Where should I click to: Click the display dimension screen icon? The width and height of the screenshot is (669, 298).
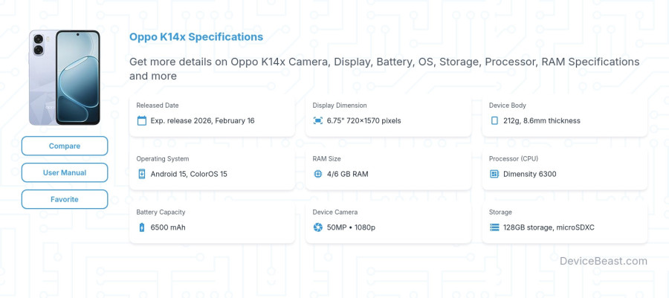(x=318, y=120)
